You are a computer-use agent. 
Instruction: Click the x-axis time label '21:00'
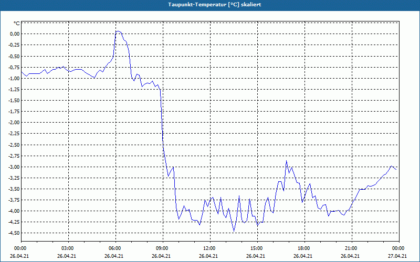(x=351, y=248)
